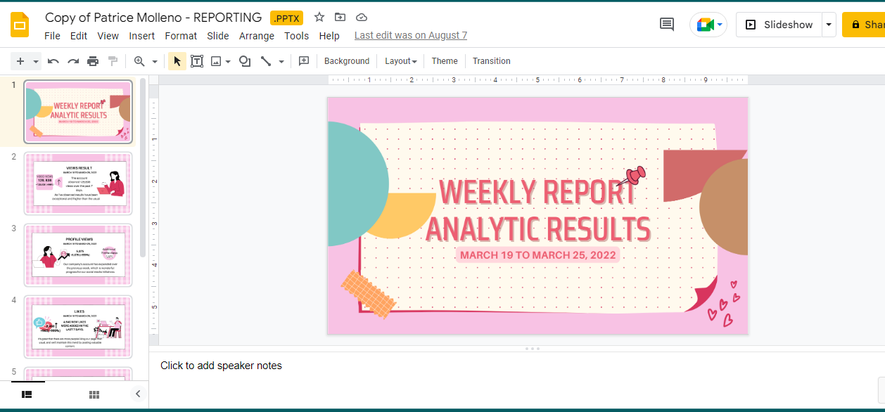Select Weekly Report Analytic Results title text
The image size is (885, 412).
[538, 210]
